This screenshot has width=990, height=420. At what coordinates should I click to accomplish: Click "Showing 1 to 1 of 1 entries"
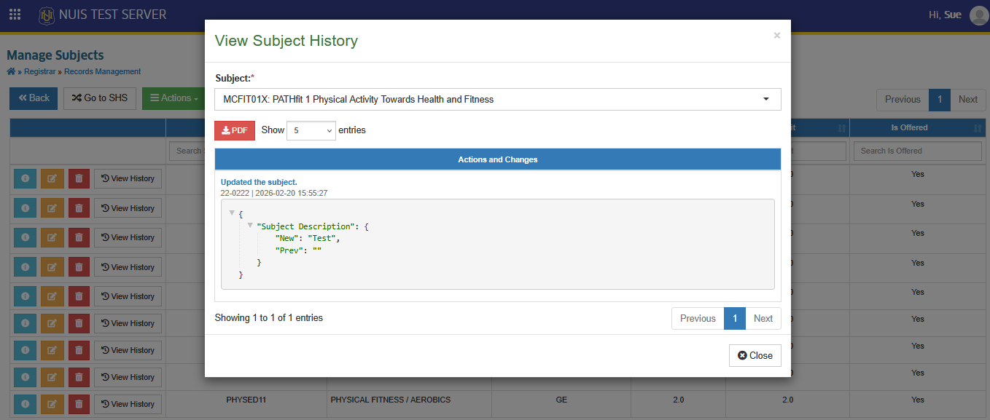pos(269,318)
